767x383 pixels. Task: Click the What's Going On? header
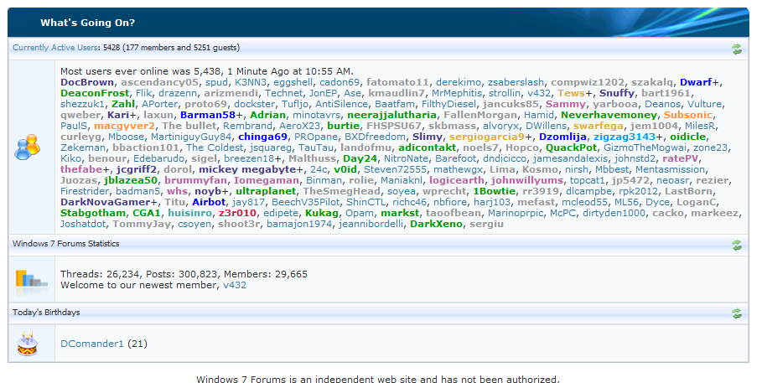pyautogui.click(x=87, y=23)
